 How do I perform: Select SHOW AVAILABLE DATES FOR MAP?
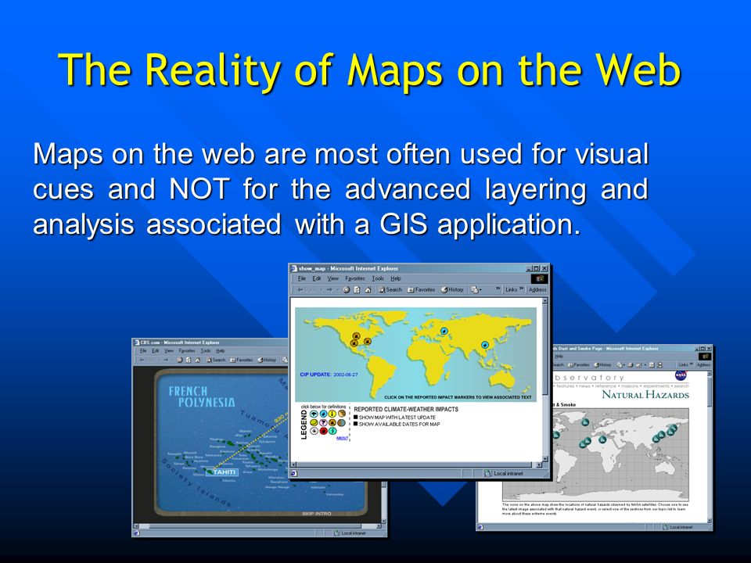[397, 424]
